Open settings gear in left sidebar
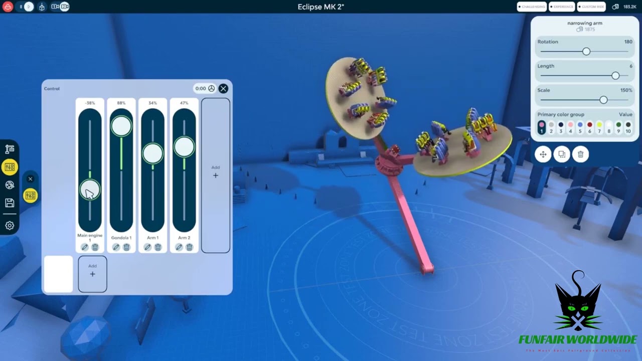Screen dimensions: 642x361 pyautogui.click(x=10, y=226)
